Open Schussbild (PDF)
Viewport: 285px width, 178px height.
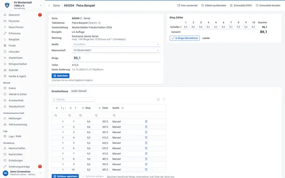pos(241,5)
